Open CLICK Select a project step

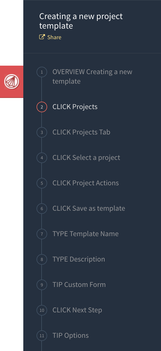(x=86, y=158)
